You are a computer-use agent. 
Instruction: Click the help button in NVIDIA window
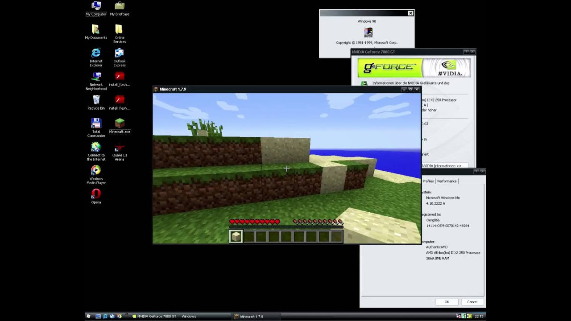click(466, 52)
